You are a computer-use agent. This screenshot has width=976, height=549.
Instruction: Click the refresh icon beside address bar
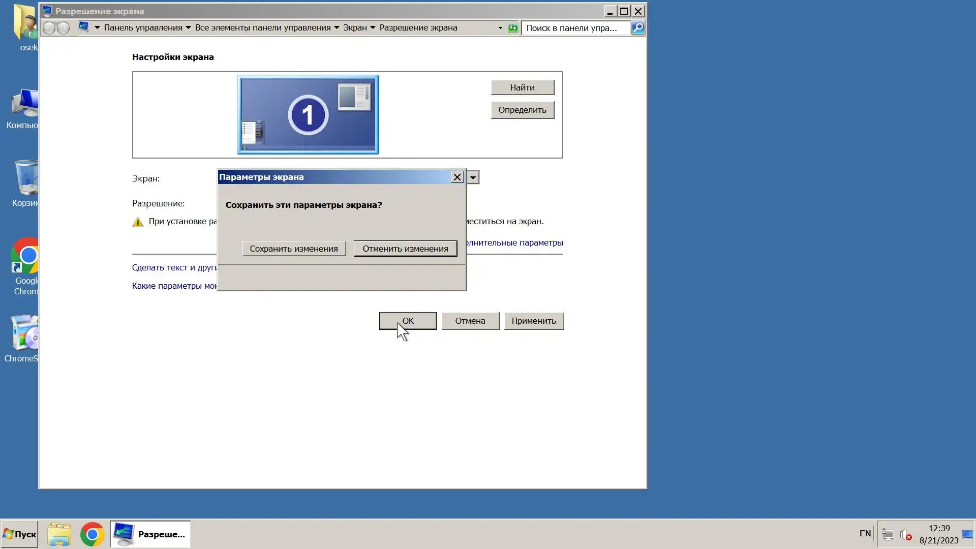[513, 28]
